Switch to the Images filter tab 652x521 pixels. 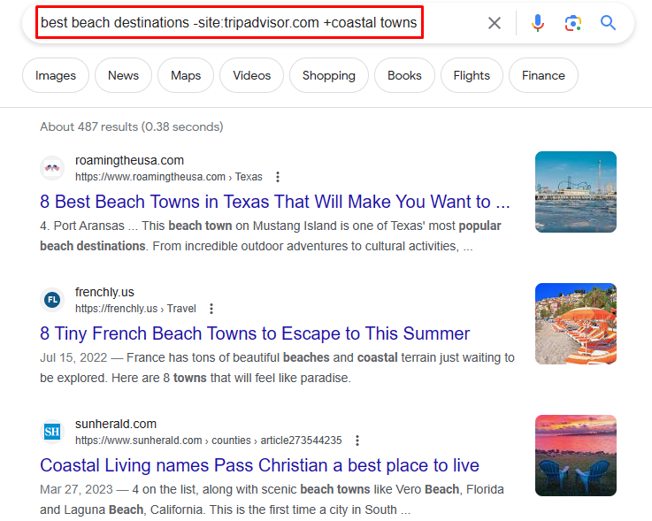55,75
